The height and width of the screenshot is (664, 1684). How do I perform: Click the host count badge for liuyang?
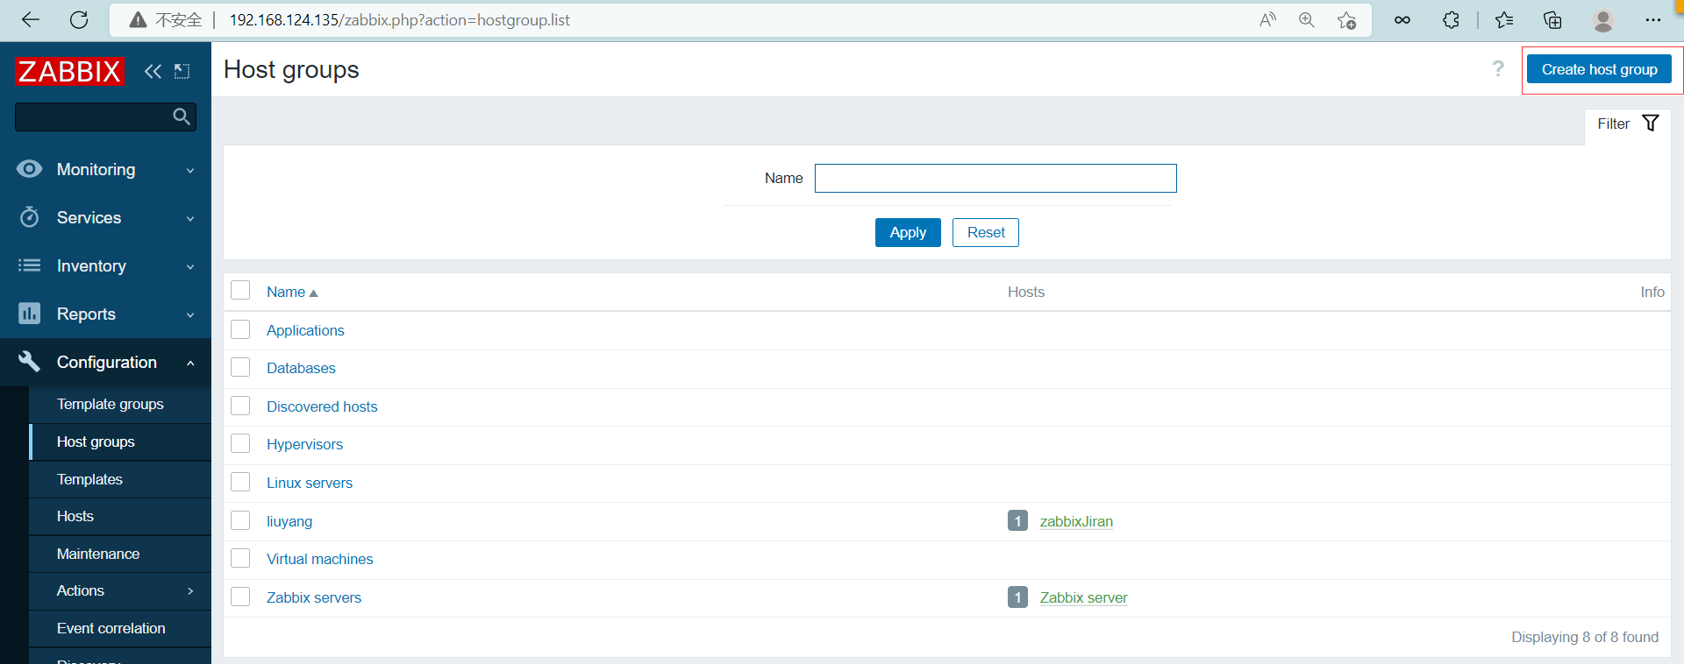coord(1017,521)
